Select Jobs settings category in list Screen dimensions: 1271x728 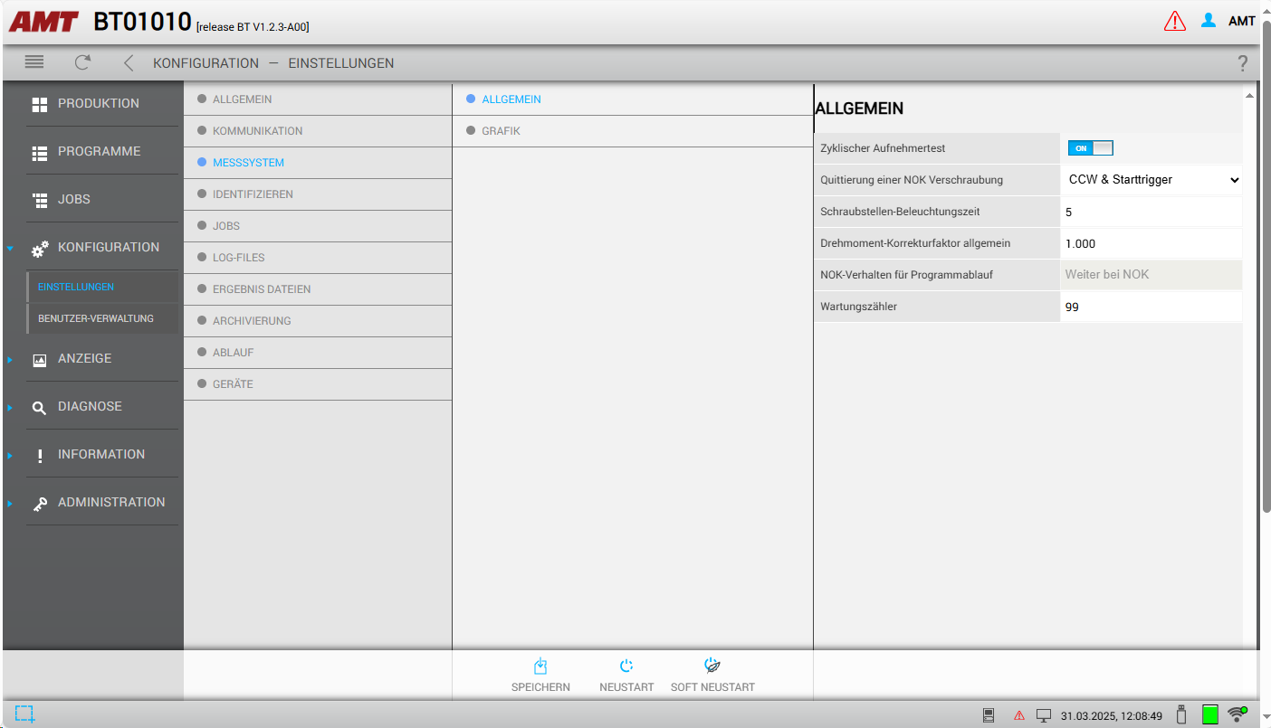point(318,226)
